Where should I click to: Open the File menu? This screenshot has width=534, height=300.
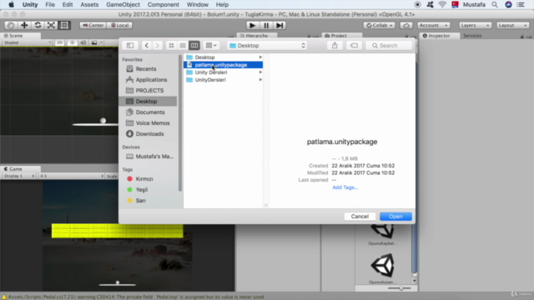50,4
